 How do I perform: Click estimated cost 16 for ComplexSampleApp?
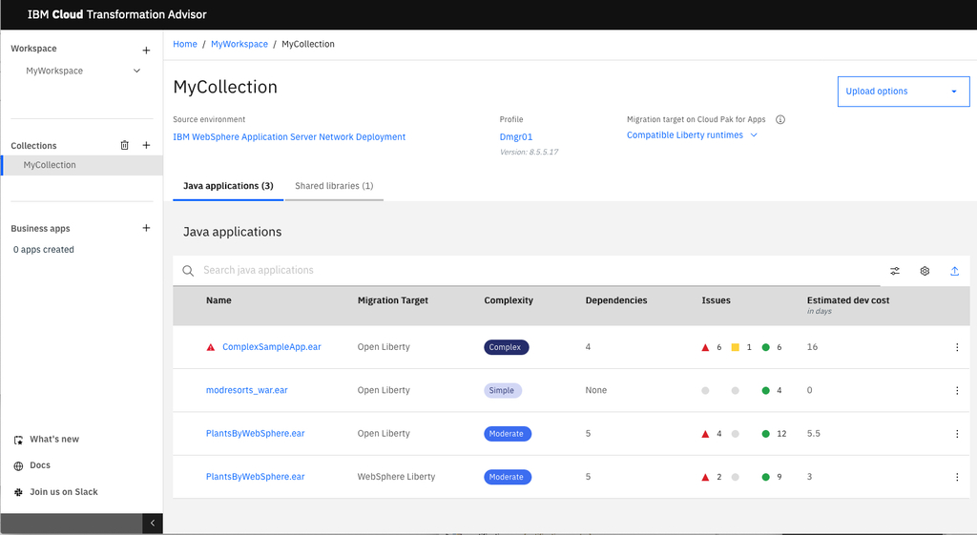(813, 347)
